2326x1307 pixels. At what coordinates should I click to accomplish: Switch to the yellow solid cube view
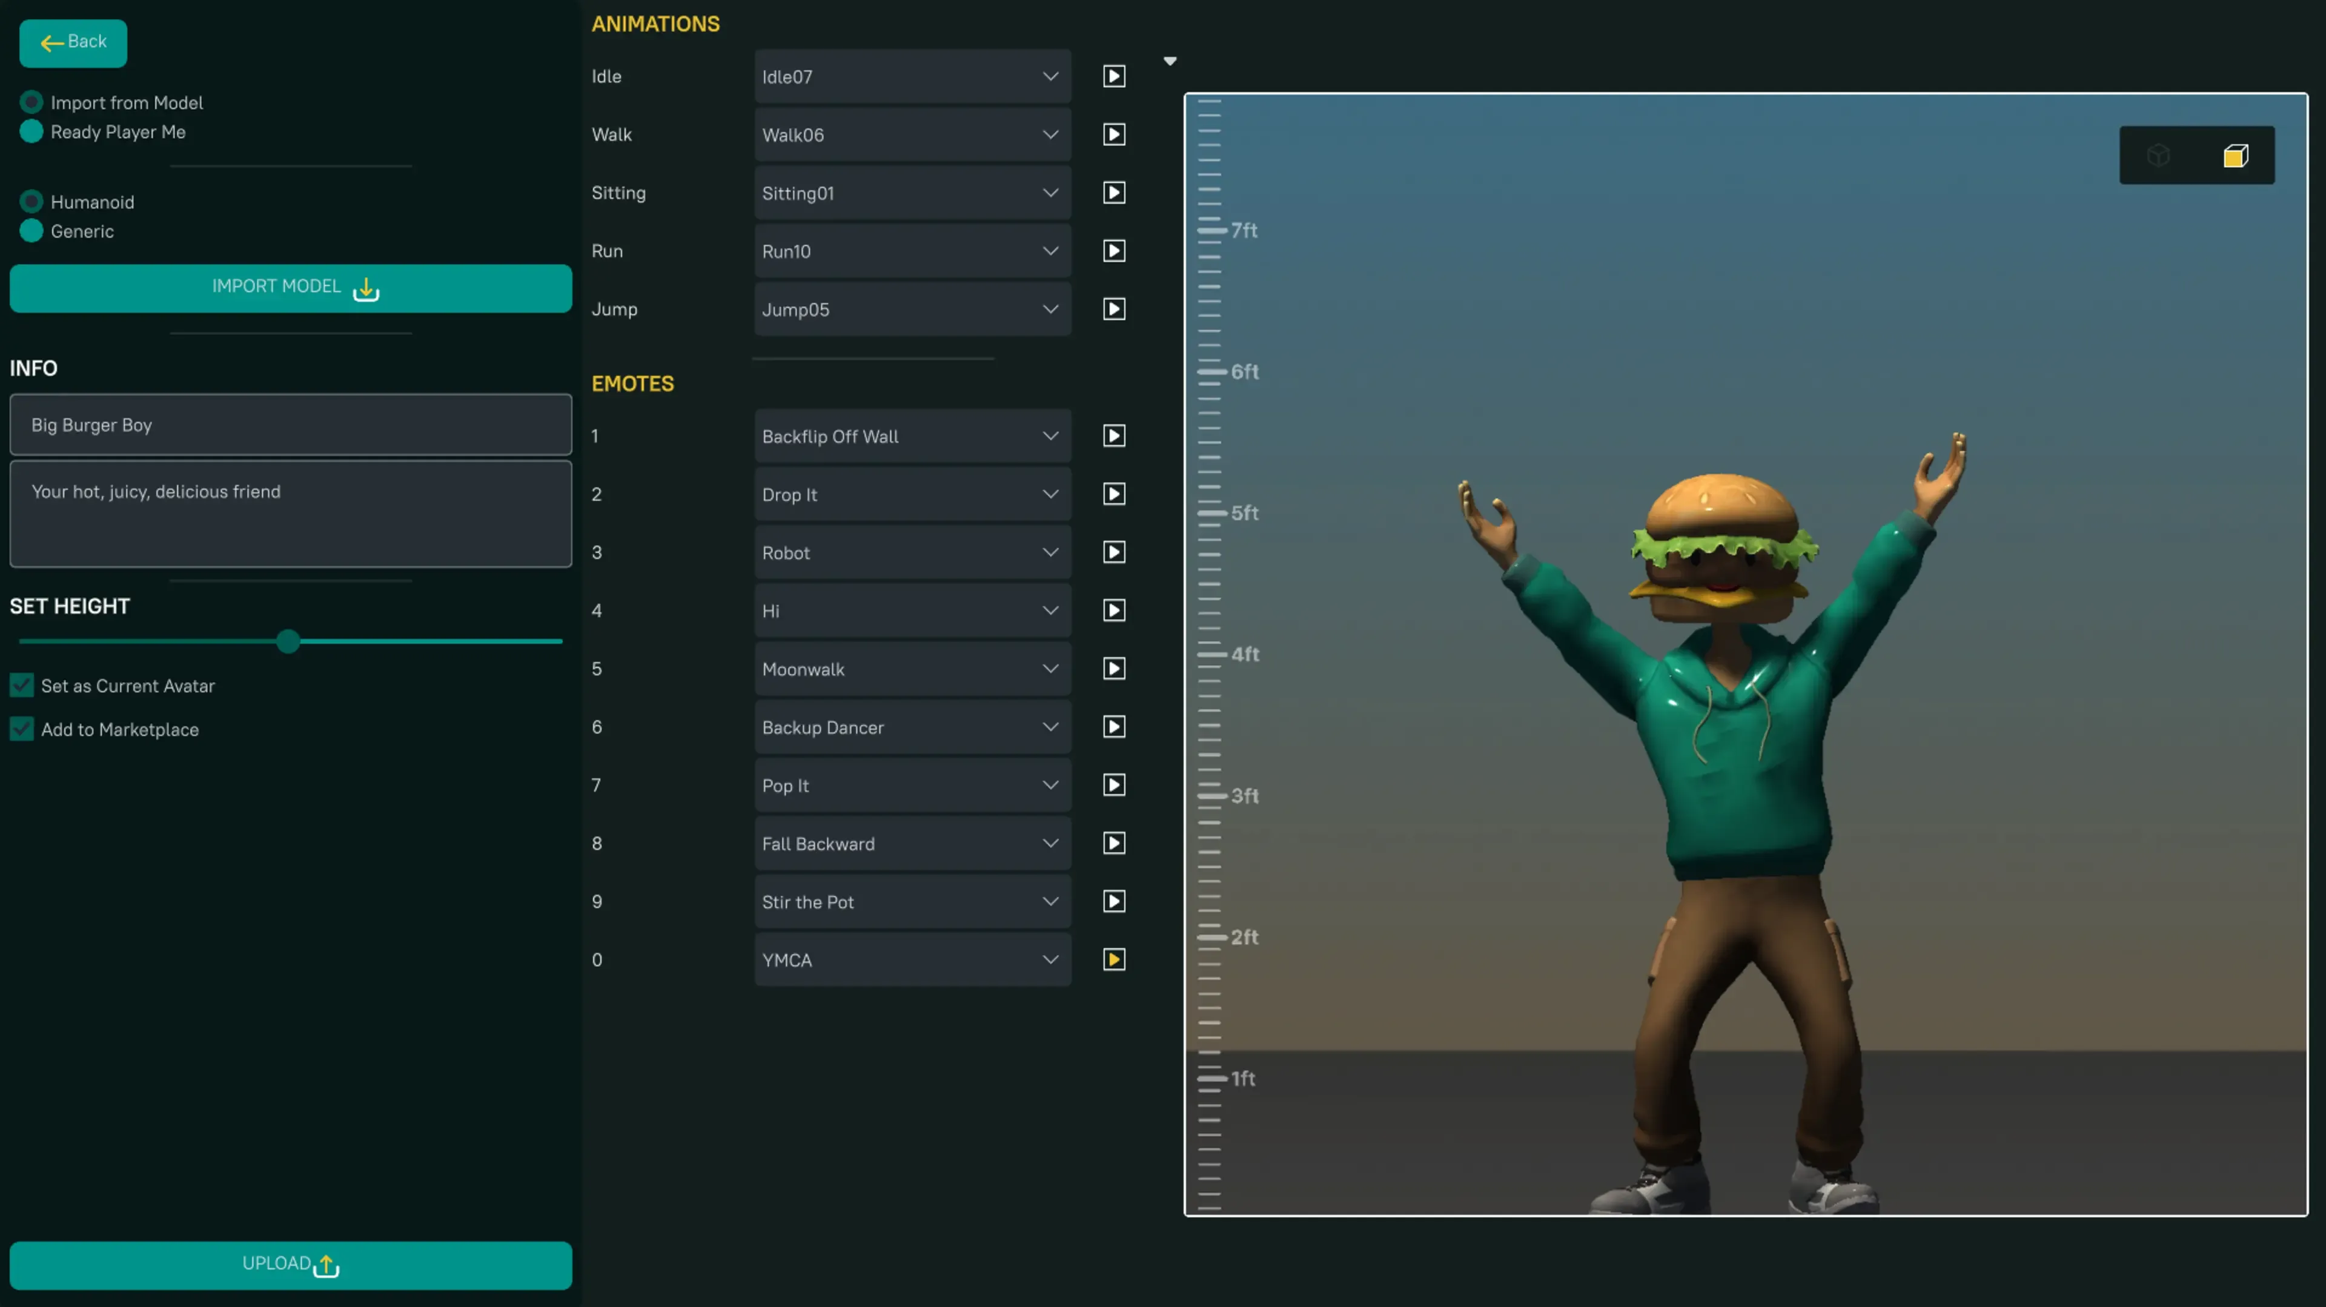tap(2235, 156)
